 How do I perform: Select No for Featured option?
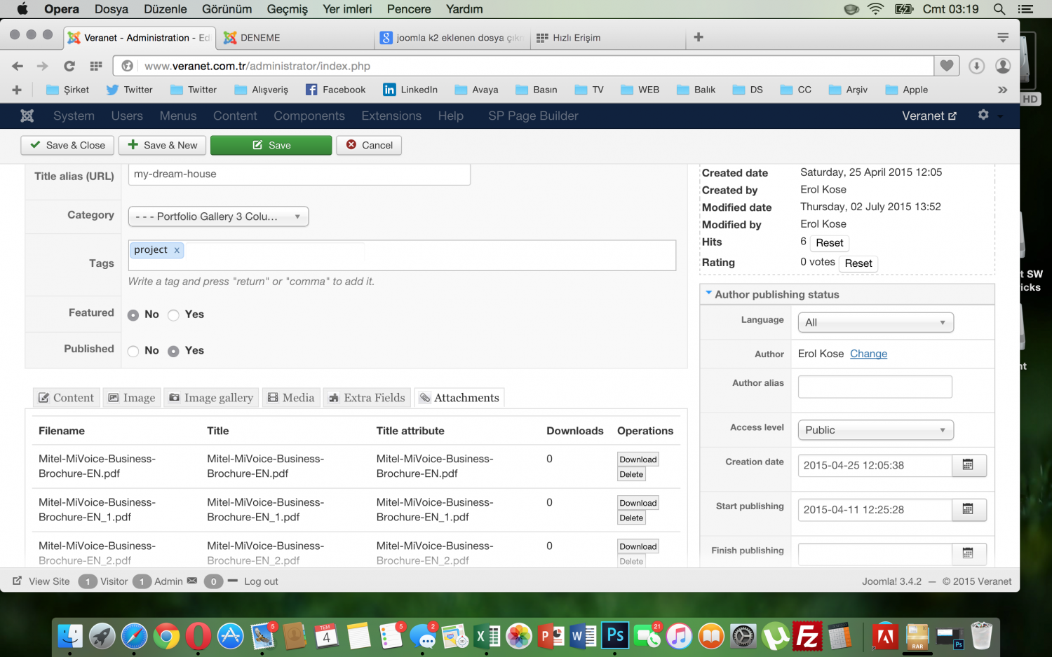(133, 315)
